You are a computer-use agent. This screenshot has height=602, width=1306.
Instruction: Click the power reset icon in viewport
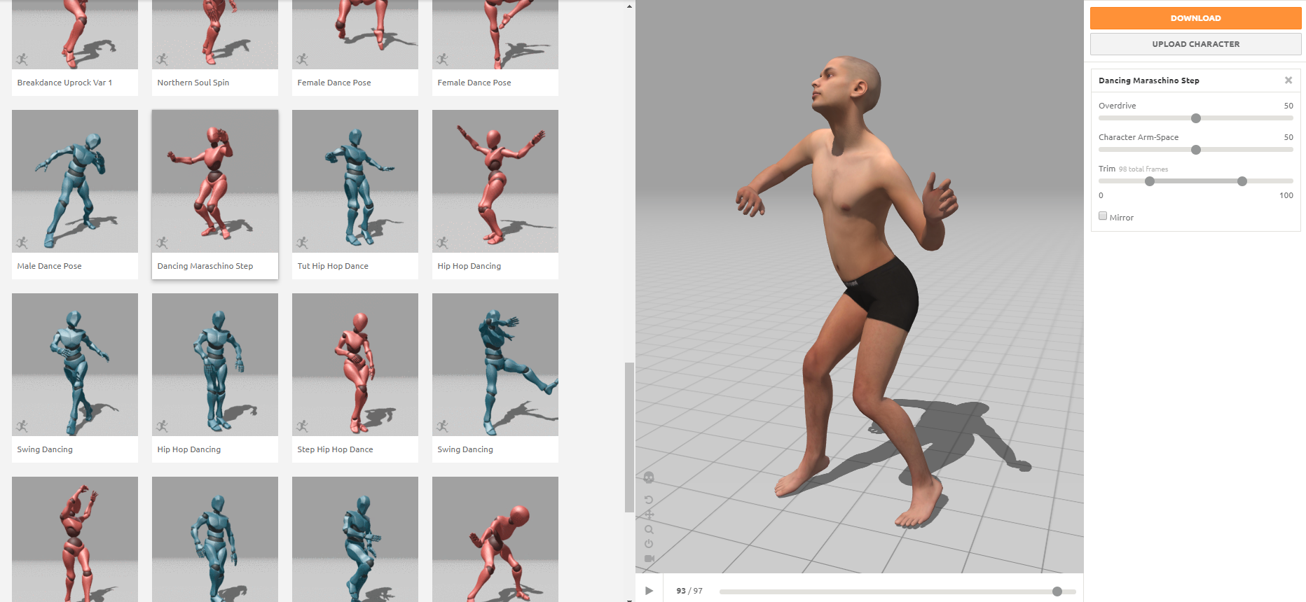pyautogui.click(x=649, y=544)
